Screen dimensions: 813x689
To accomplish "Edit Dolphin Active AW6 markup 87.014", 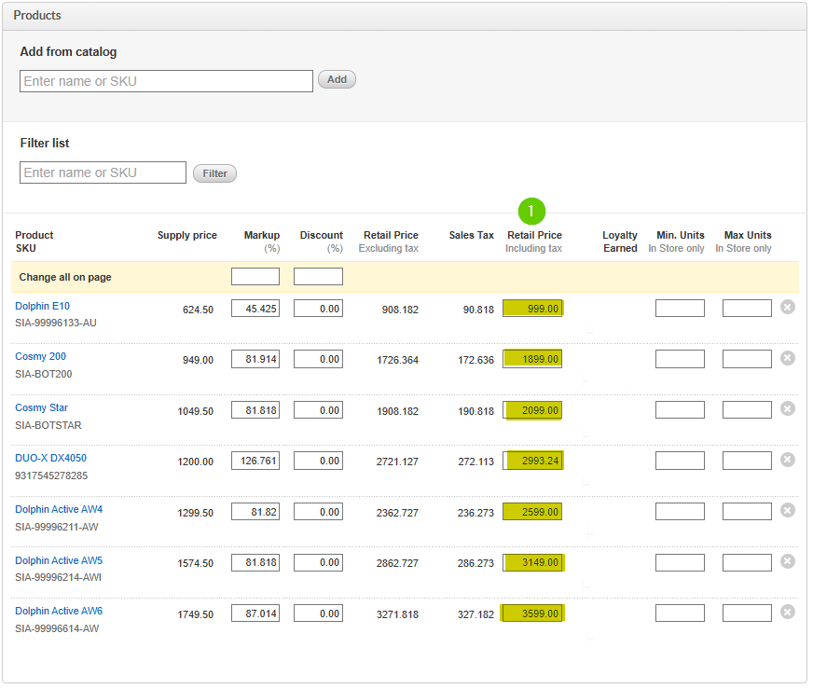I will click(255, 613).
